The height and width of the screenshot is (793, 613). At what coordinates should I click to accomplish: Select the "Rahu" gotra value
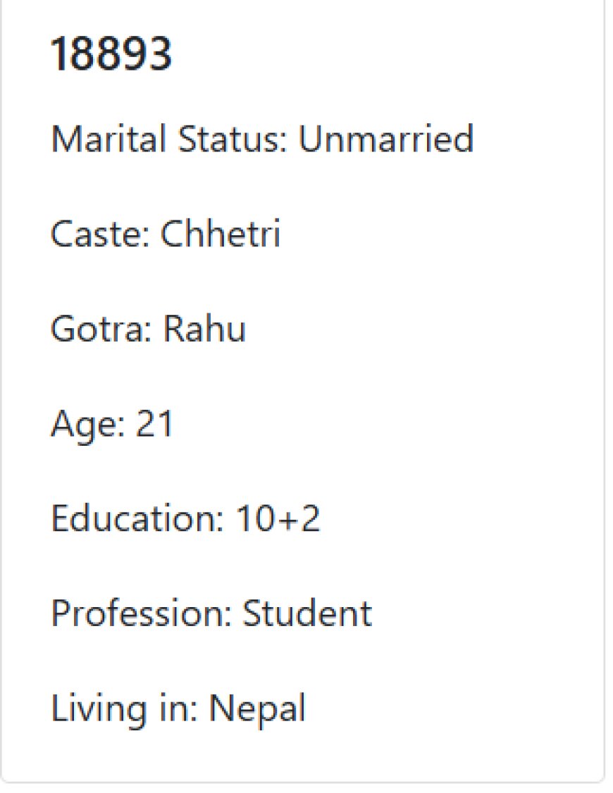pos(204,329)
